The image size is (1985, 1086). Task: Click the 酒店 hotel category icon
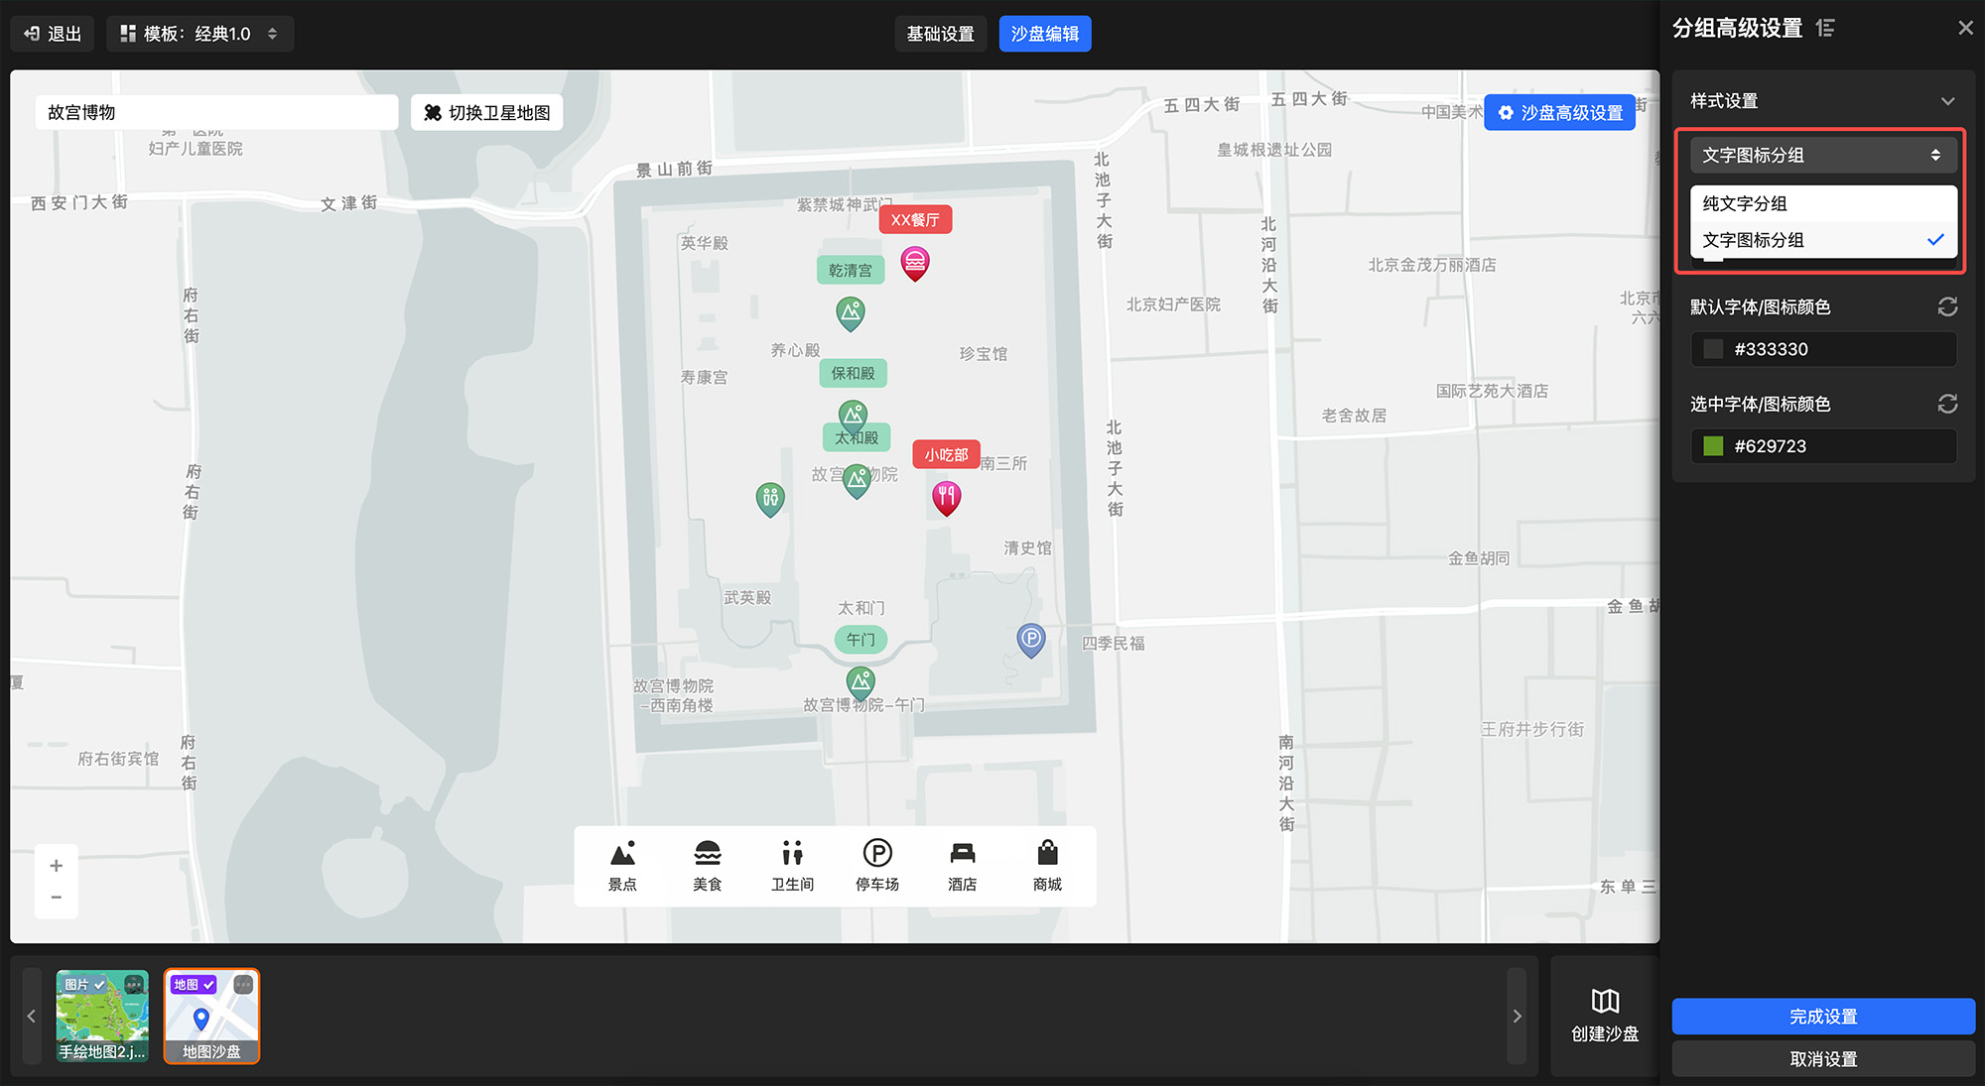(x=962, y=865)
